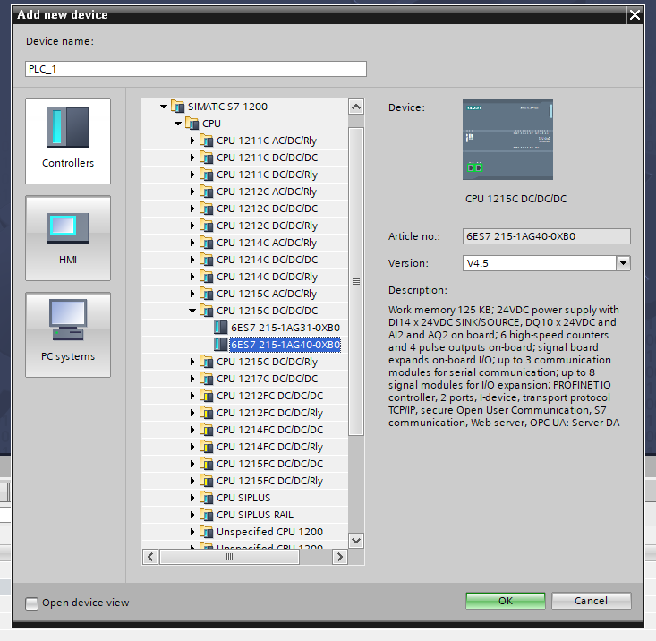Expand CPU 1215C AC/DC/Rly node
Screen dimensions: 656x641
click(192, 294)
